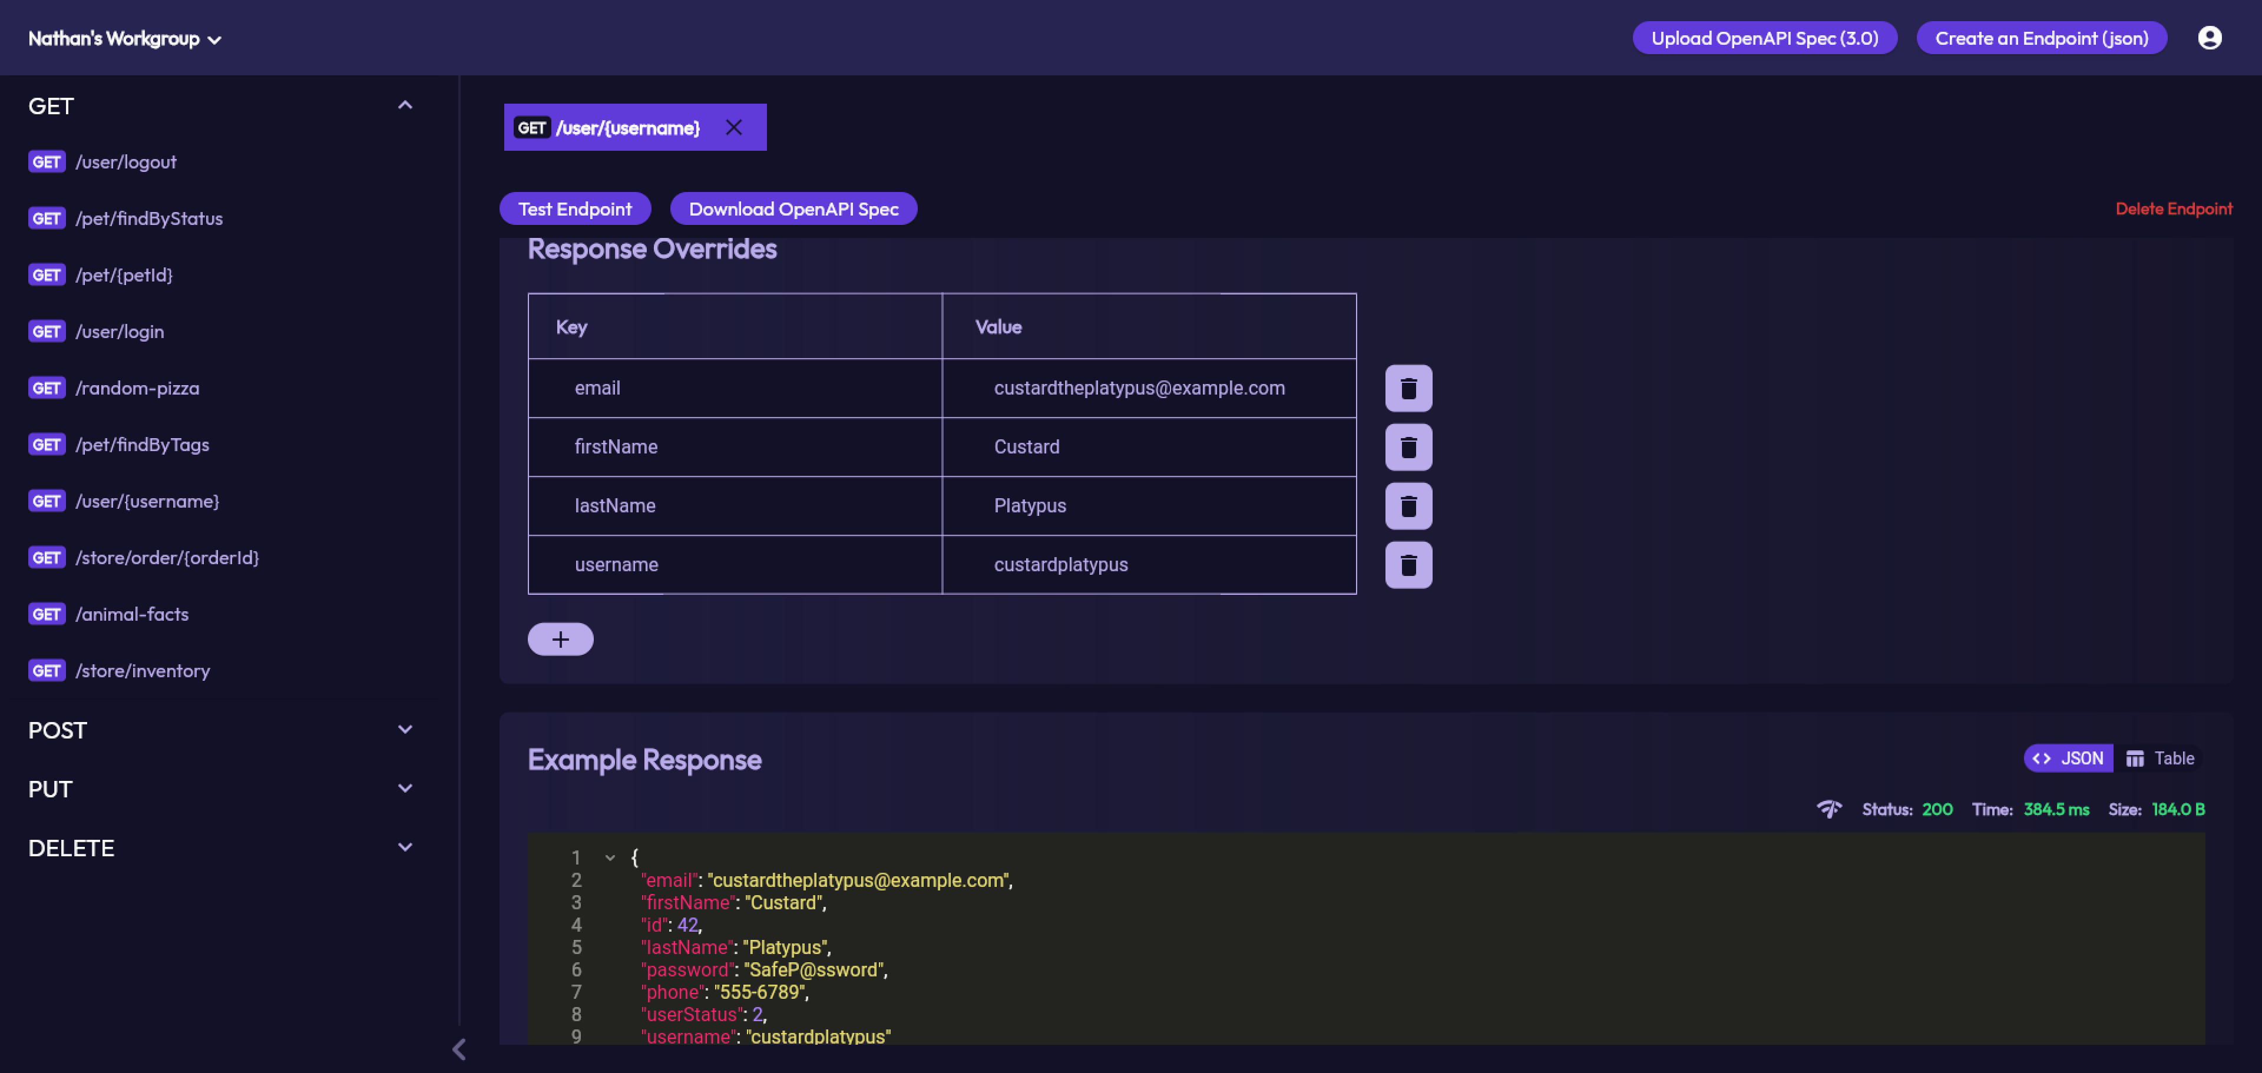Open /user/{username} endpoint in sidebar

(x=147, y=501)
